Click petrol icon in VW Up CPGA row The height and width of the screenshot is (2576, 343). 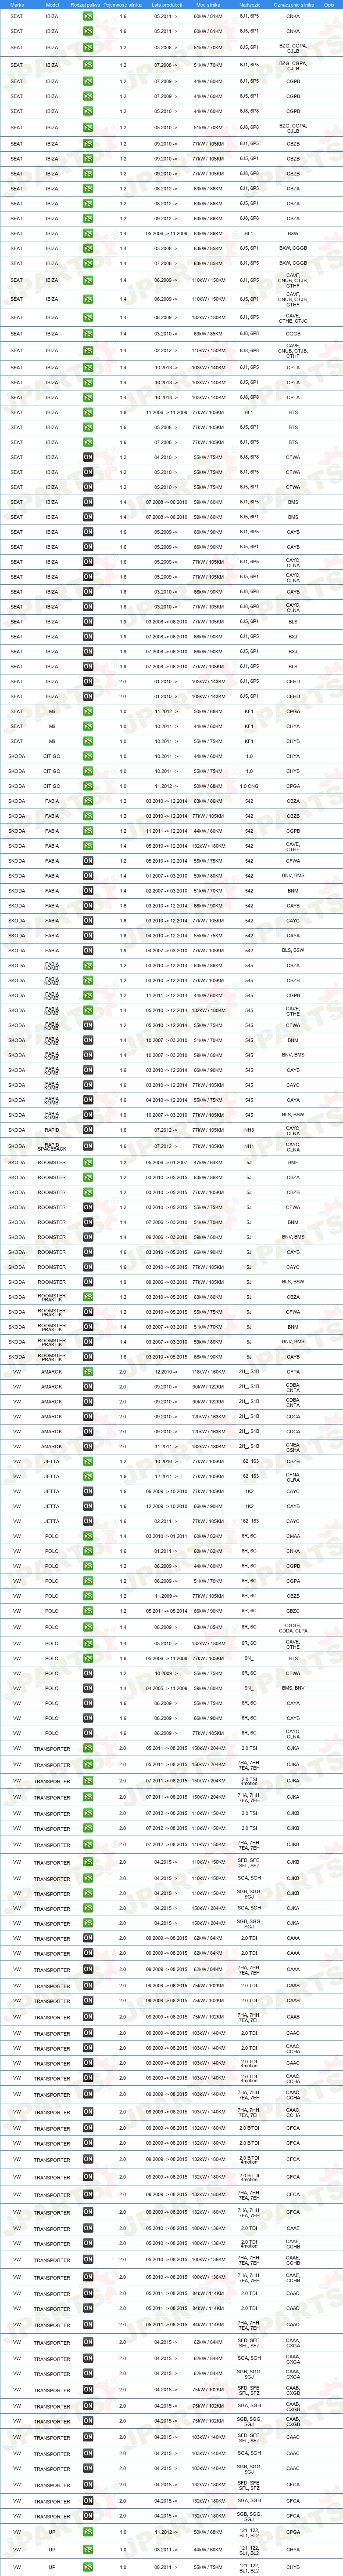[88, 2533]
